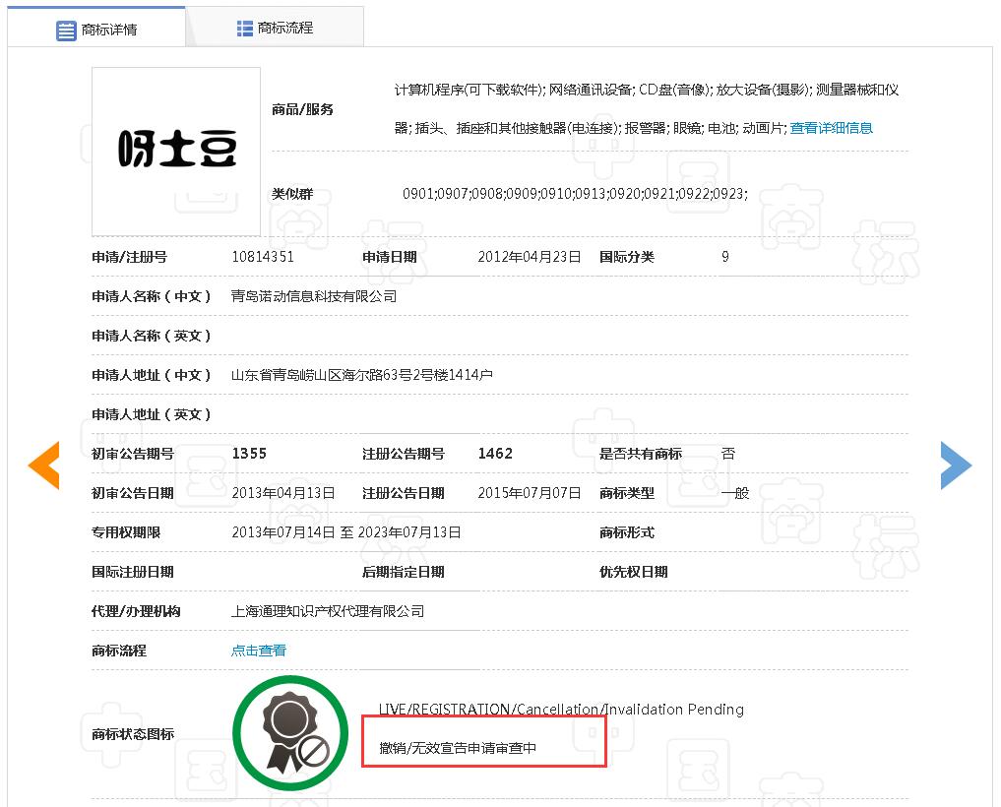The width and height of the screenshot is (1001, 807).
Task: Click the 商标流程 row label
Action: point(119,651)
